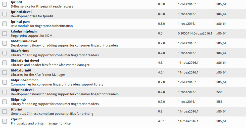The height and width of the screenshot is (128, 246).
Task: Toggle the libfprint0 i586 package checkbox
Action: coord(5,102)
